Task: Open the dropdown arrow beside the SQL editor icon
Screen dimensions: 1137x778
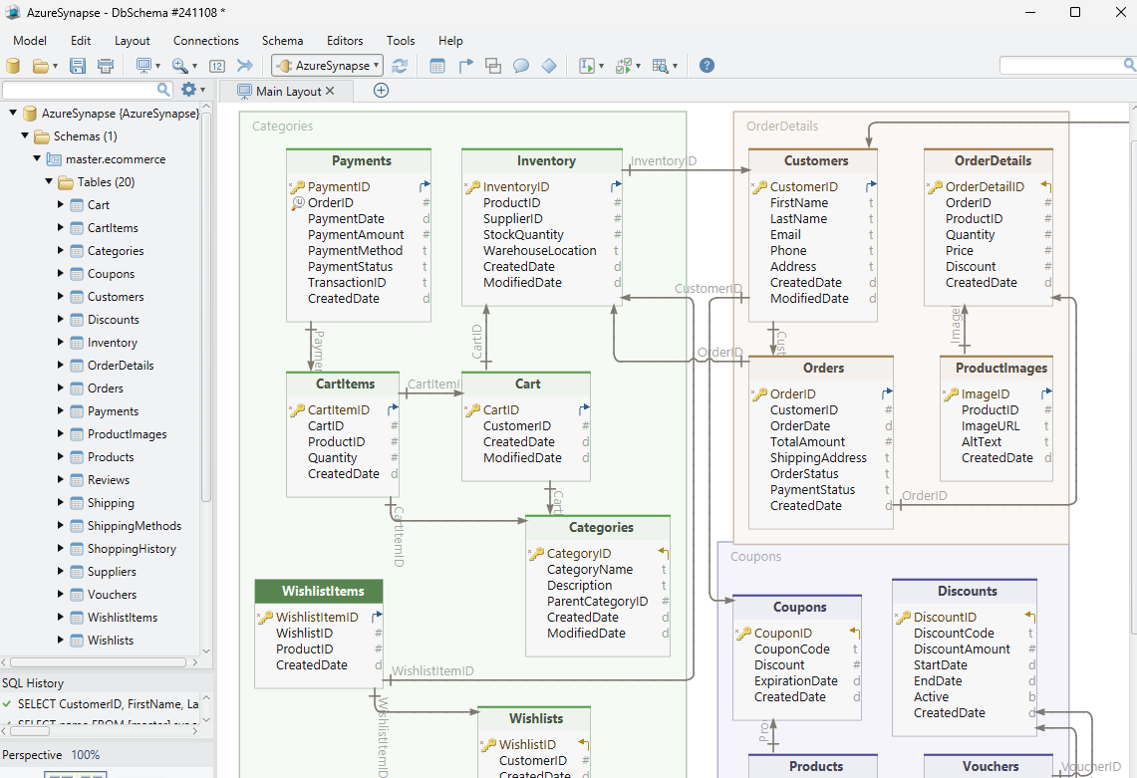Action: pos(601,67)
